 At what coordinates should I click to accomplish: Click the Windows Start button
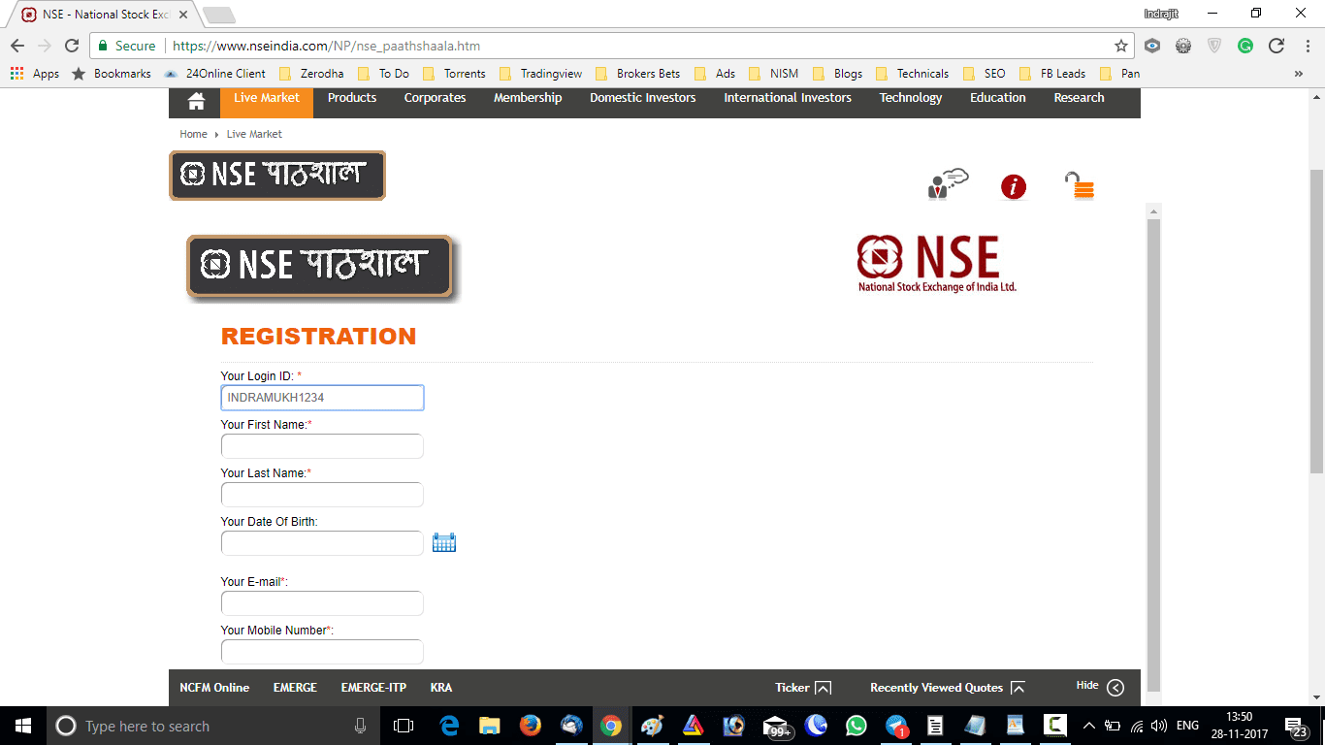(23, 726)
